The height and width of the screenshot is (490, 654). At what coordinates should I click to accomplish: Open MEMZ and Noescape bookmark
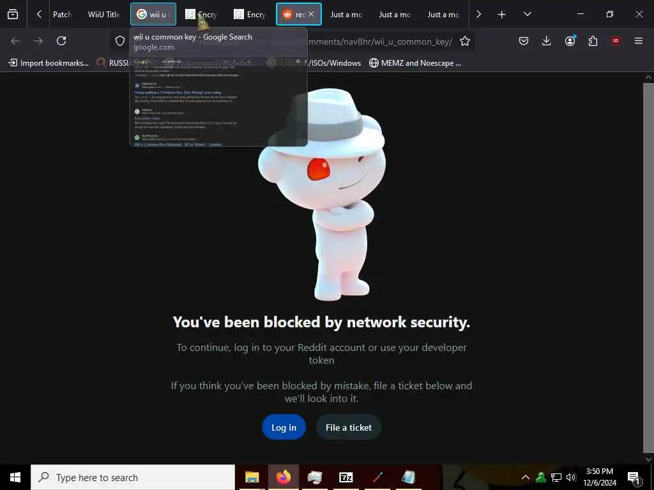click(x=415, y=63)
